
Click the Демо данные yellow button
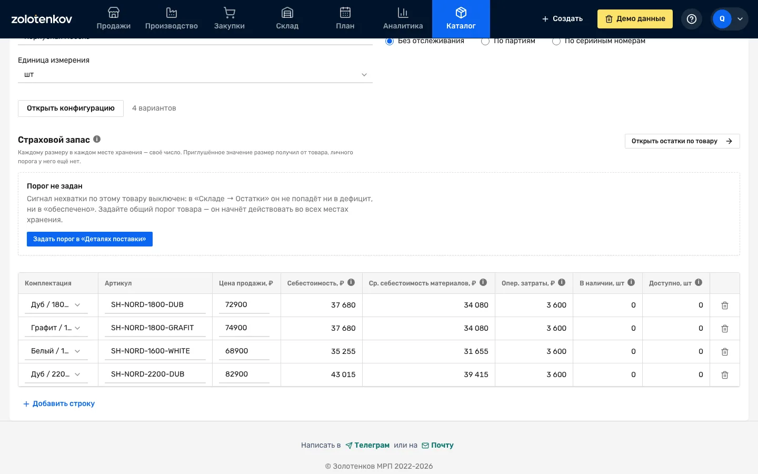pyautogui.click(x=635, y=19)
